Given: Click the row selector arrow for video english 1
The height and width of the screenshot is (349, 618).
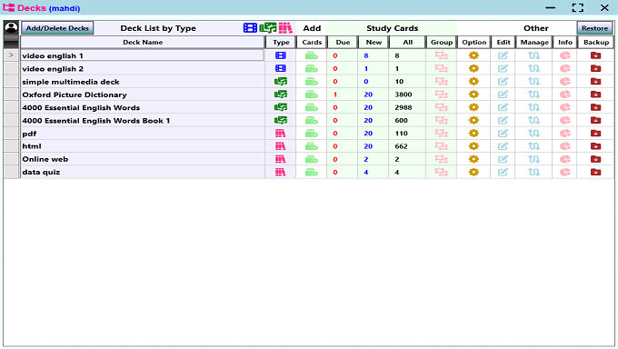Looking at the screenshot, I should 11,55.
